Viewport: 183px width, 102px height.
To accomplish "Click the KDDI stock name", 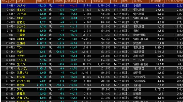I will point(20,39).
